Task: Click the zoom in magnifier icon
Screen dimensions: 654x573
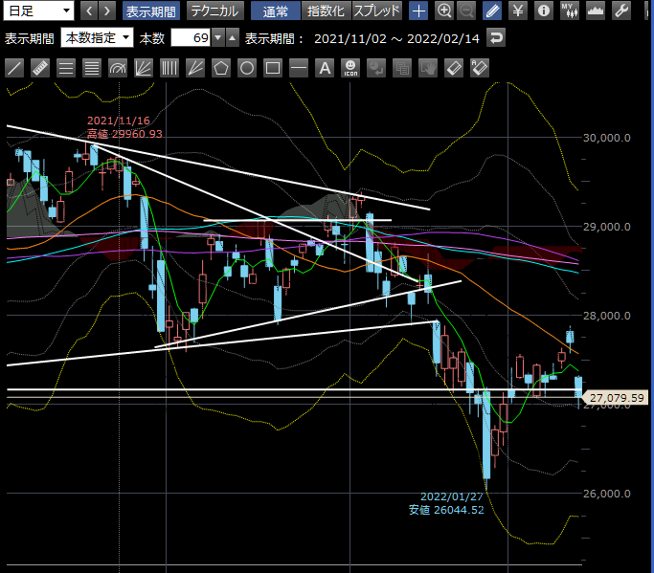Action: point(444,11)
